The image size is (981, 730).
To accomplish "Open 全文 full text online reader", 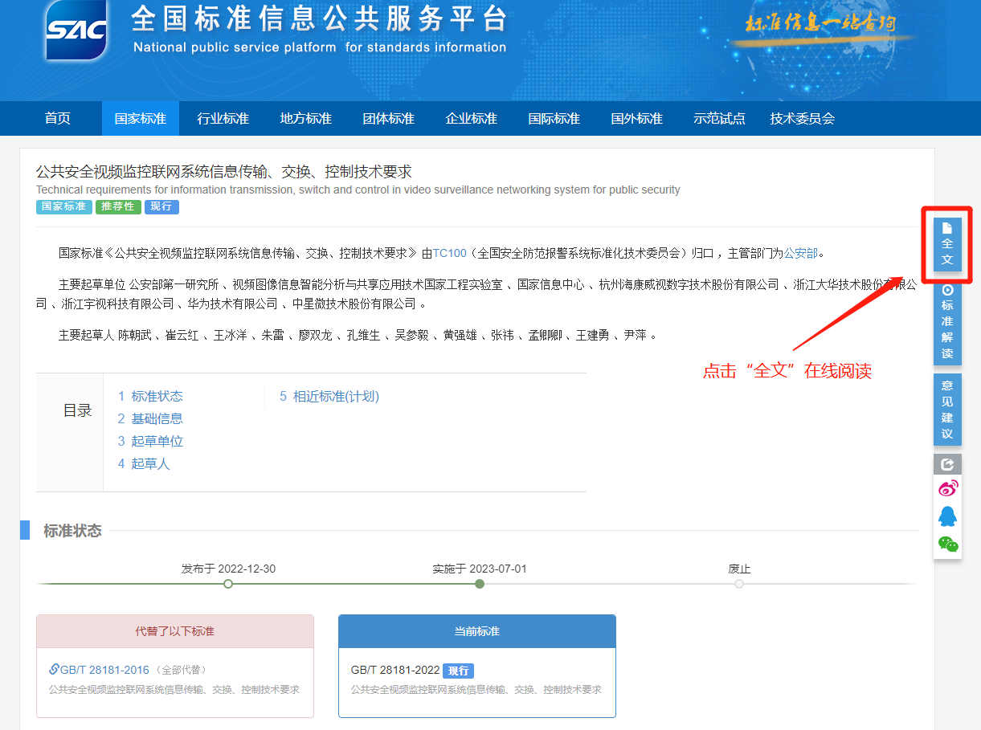I will point(947,244).
